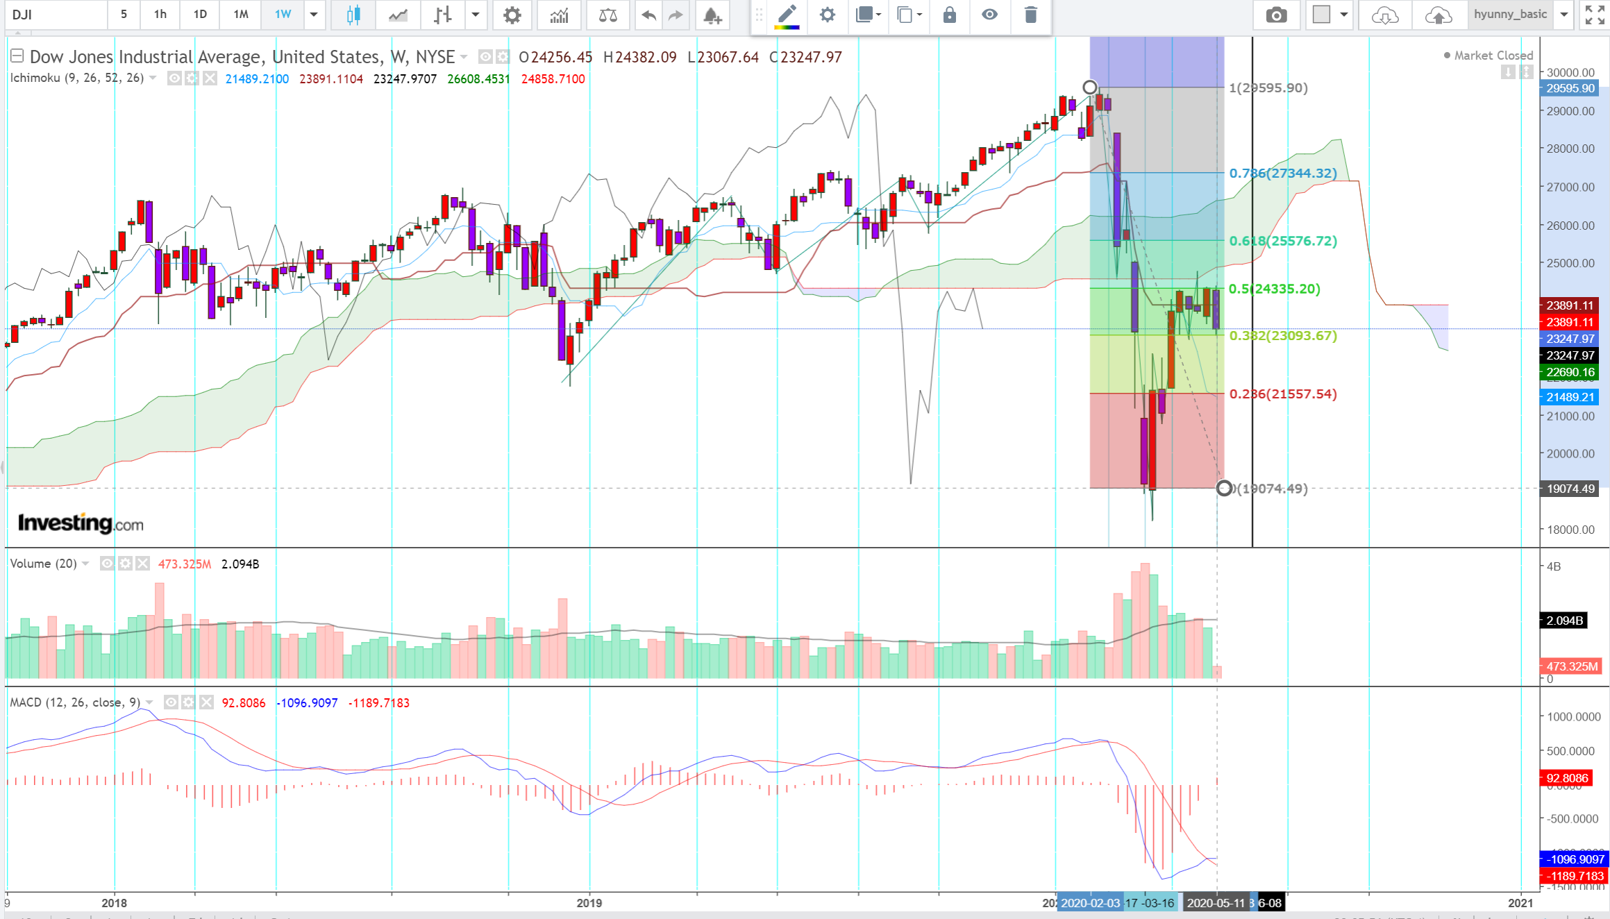This screenshot has width=1610, height=919.
Task: Open the time interval dropdown arrow
Action: [314, 15]
